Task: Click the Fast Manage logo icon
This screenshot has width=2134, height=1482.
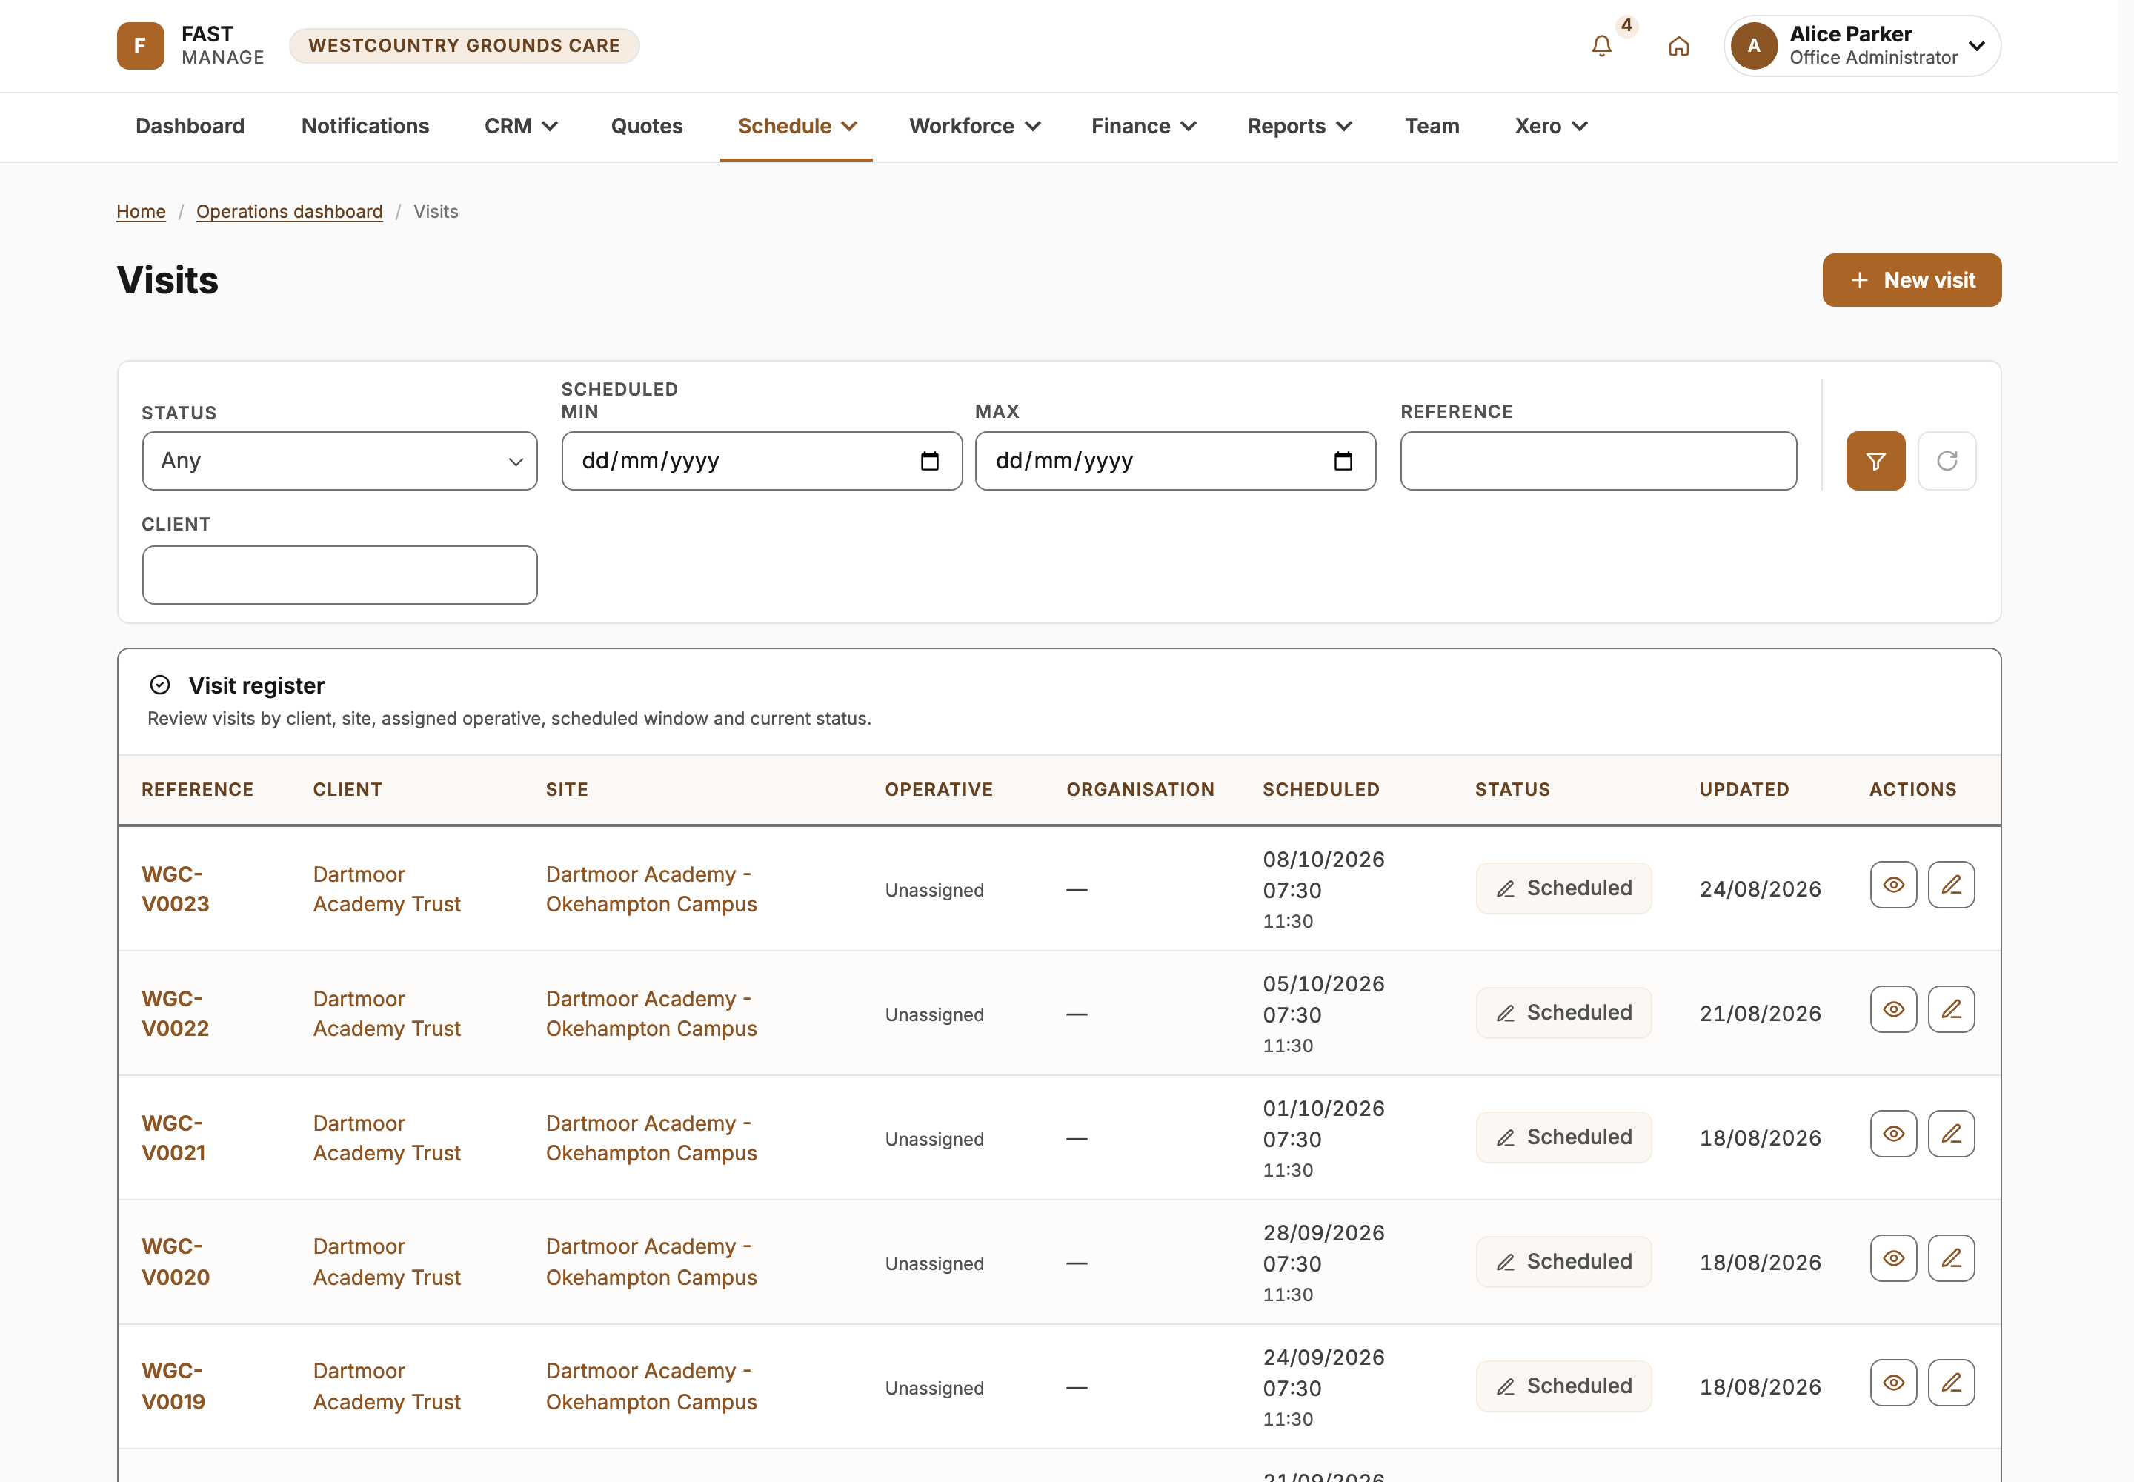Action: (x=140, y=45)
